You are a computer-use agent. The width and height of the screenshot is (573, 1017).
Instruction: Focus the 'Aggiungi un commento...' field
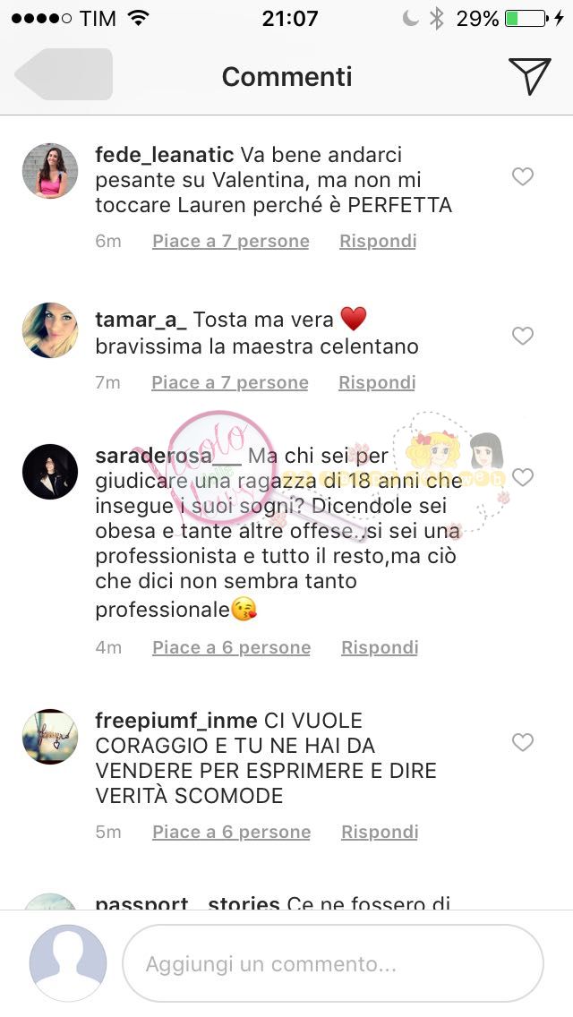pos(333,964)
